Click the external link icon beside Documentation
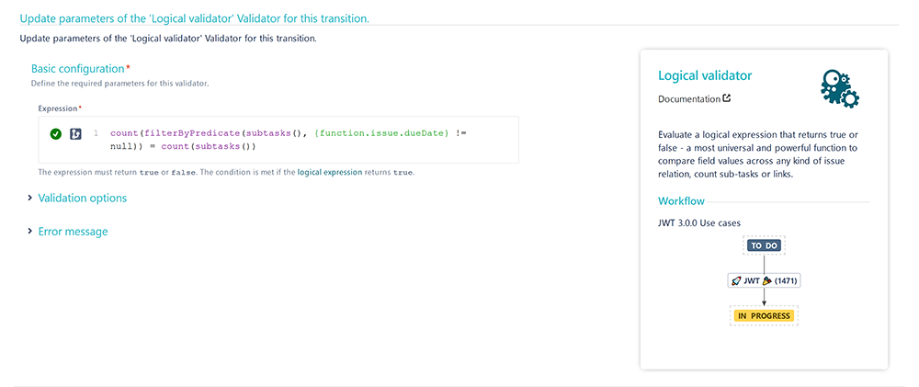Screen dimensions: 919x387 [727, 98]
